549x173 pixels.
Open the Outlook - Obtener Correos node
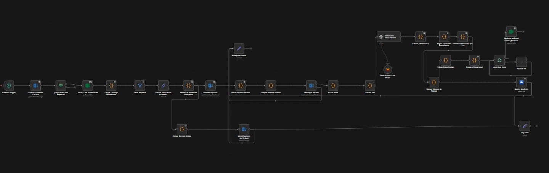pos(36,86)
